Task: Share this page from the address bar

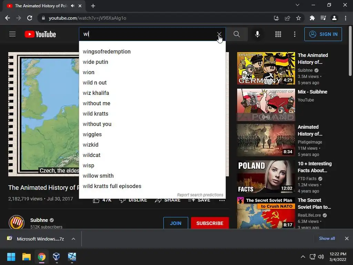Action: [x=288, y=18]
